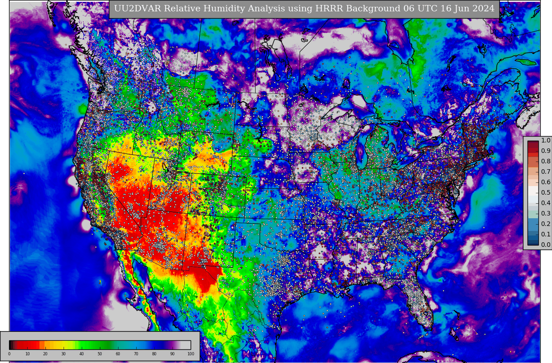
Task: Click the "10" label on the humidity color scale
Action: tap(27, 353)
